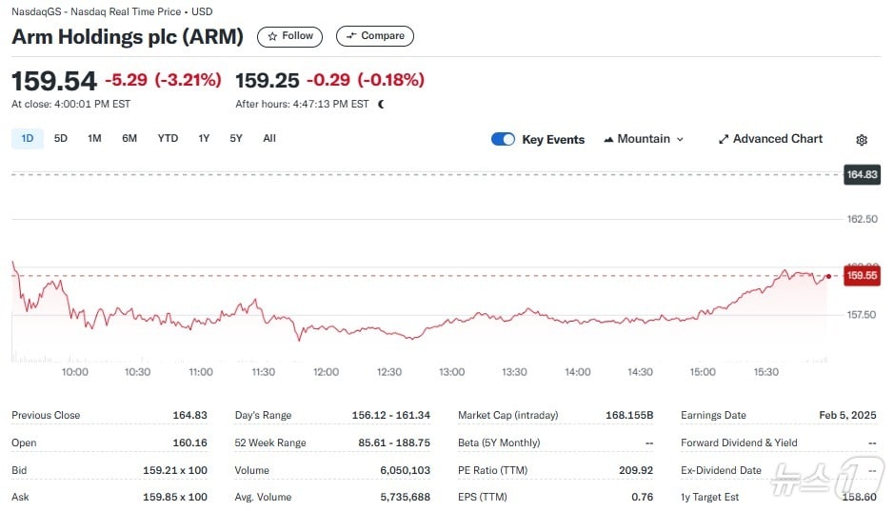Click the 159.54 closing price
This screenshot has width=894, height=511.
click(x=54, y=80)
